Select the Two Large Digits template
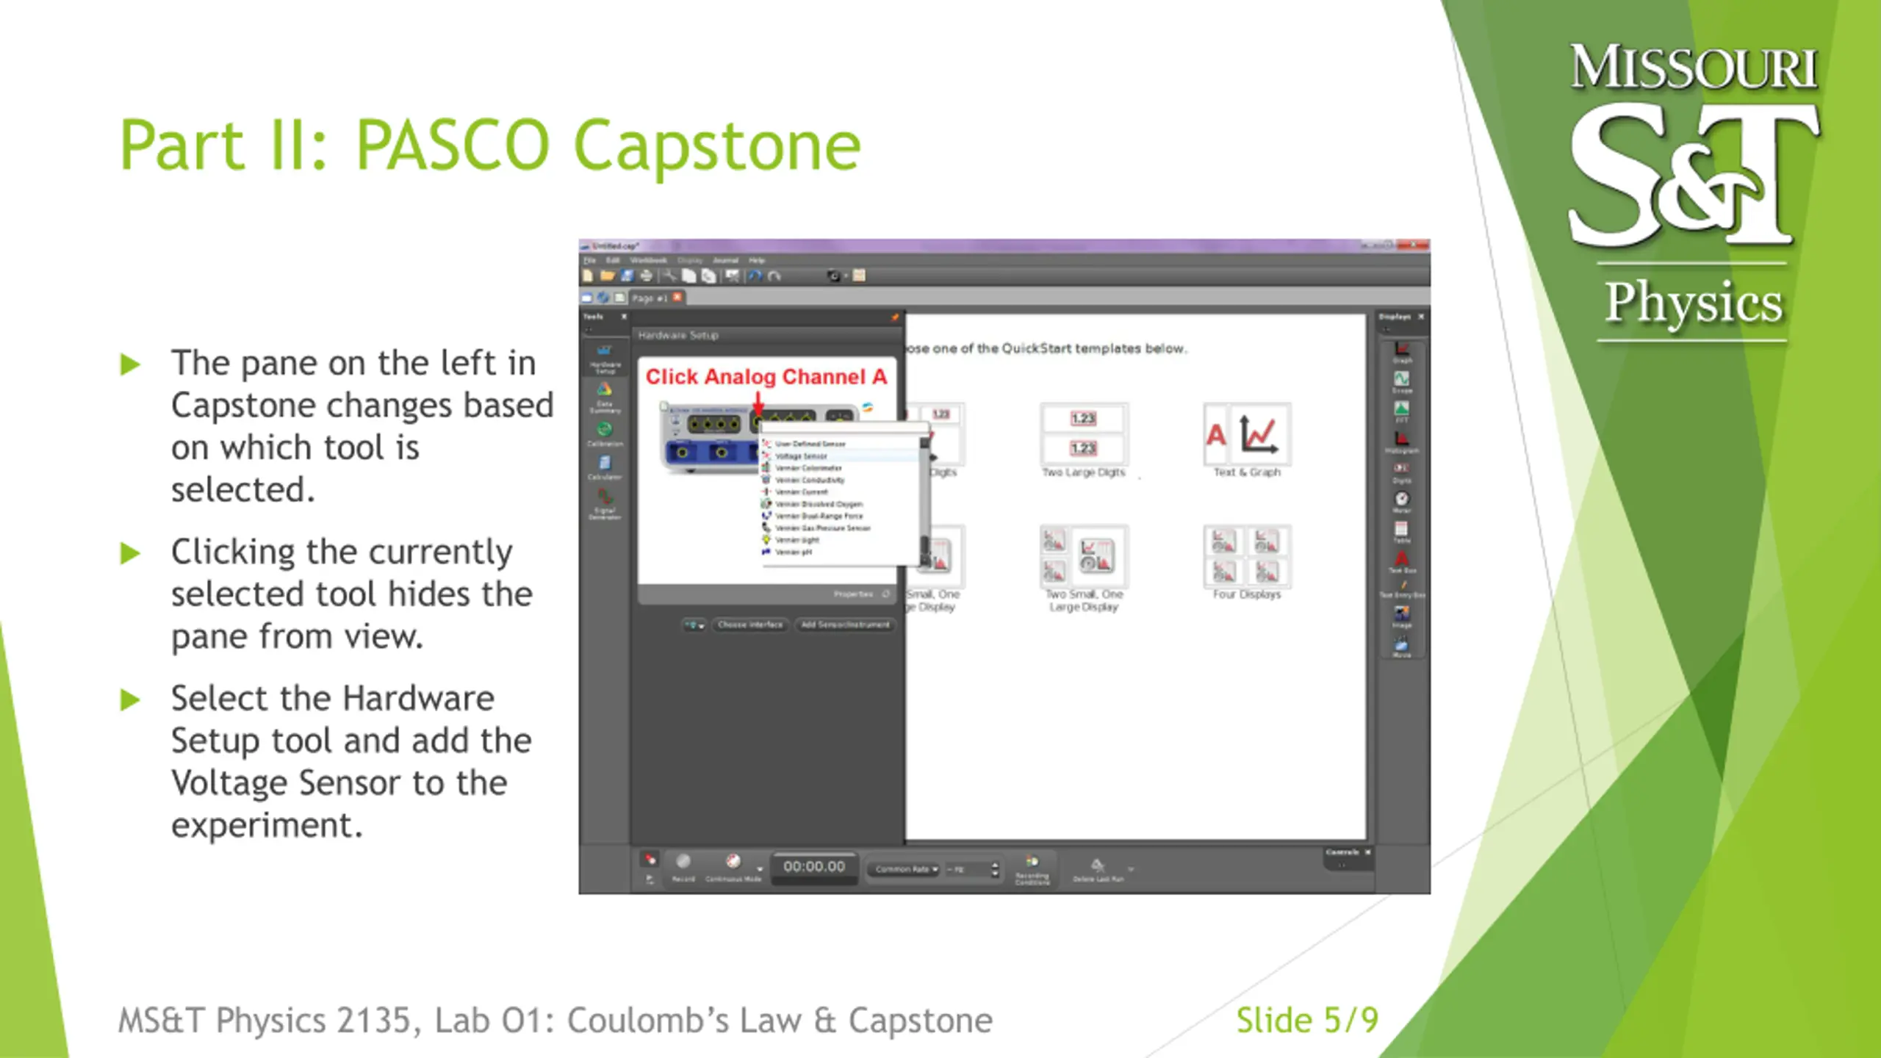Screen dimensions: 1881x1058 coord(1083,440)
